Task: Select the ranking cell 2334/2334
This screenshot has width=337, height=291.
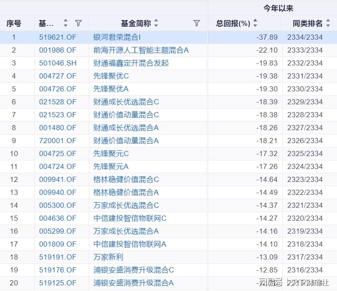Action: pos(305,37)
